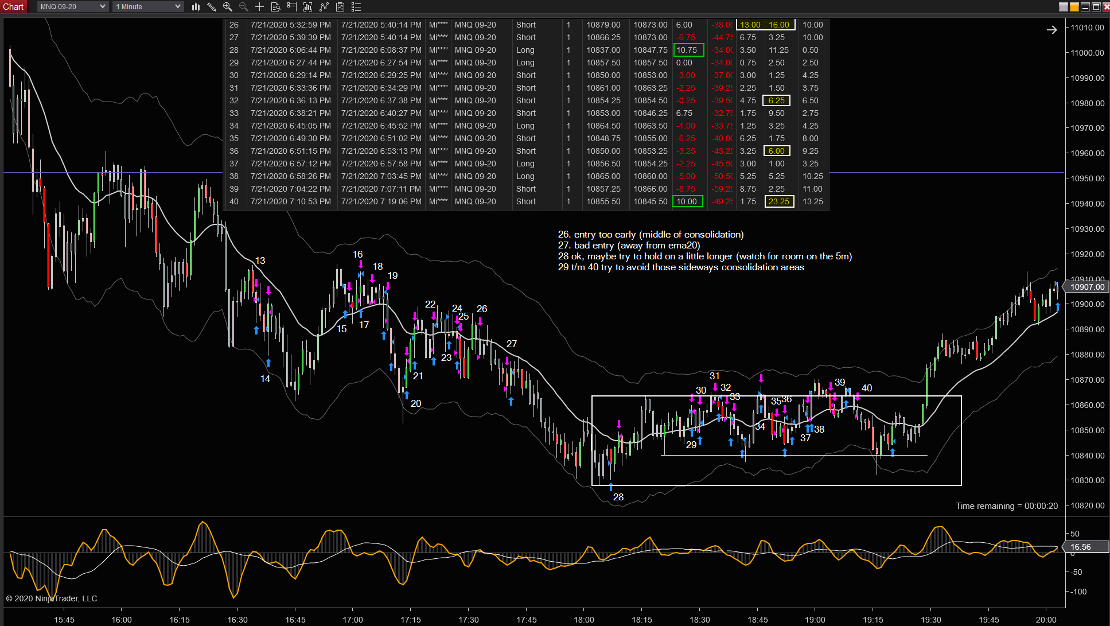The width and height of the screenshot is (1110, 626).
Task: Open the data box icon
Action: coord(276,7)
